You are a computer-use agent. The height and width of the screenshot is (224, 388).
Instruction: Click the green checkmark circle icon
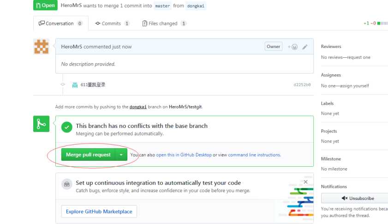pos(67,127)
